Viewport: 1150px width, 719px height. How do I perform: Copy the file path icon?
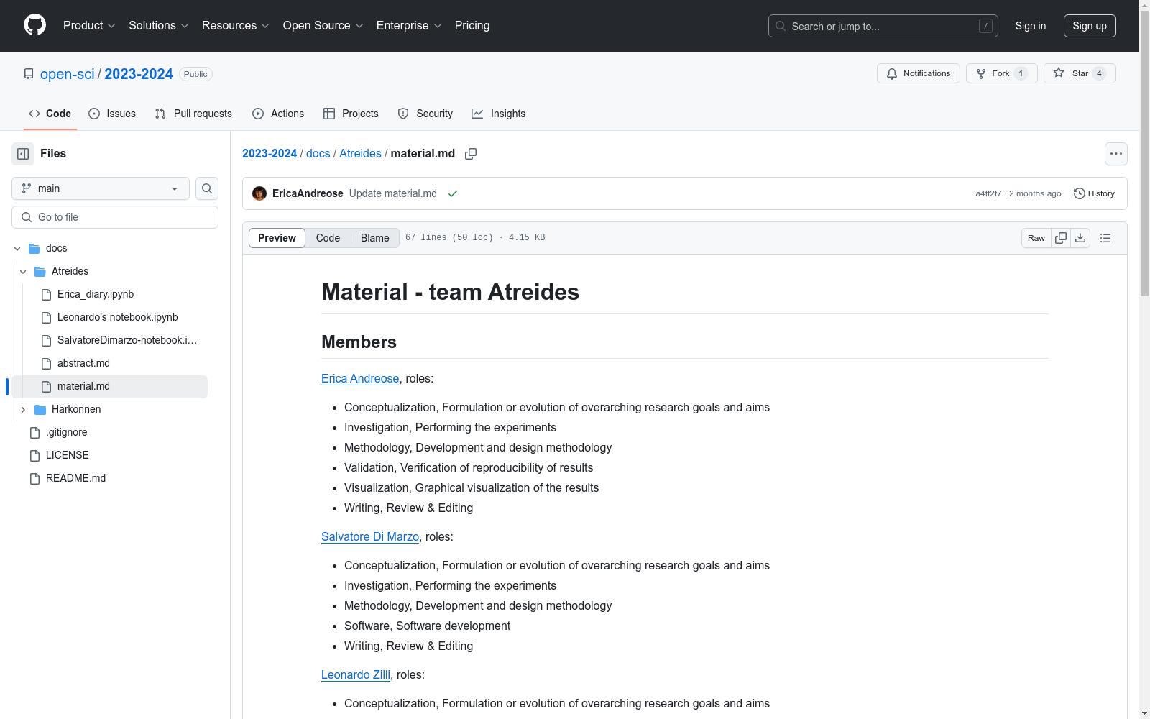pos(471,154)
